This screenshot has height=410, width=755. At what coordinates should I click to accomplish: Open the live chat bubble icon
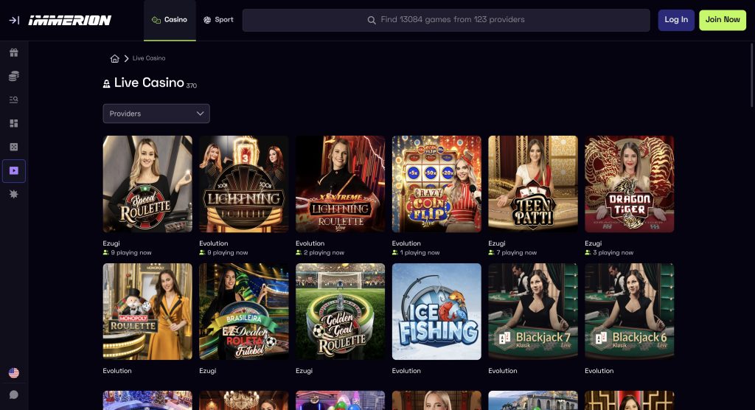click(14, 395)
